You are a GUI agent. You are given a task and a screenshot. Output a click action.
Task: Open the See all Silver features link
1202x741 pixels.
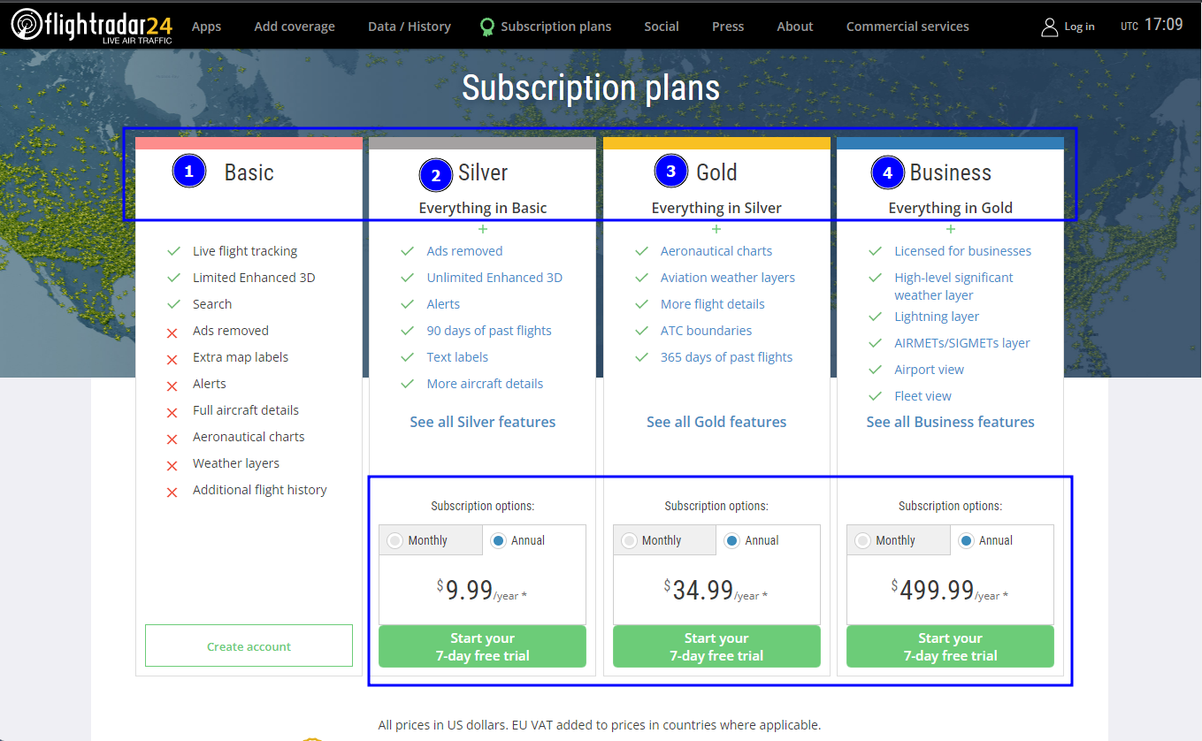point(483,422)
